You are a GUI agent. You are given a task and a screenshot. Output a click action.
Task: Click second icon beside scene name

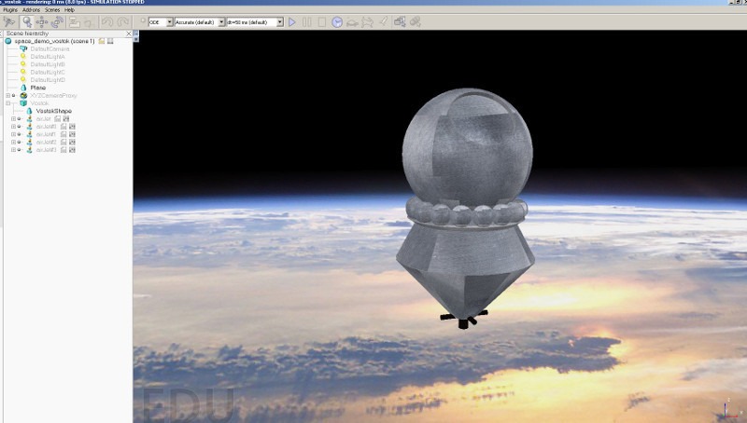110,41
